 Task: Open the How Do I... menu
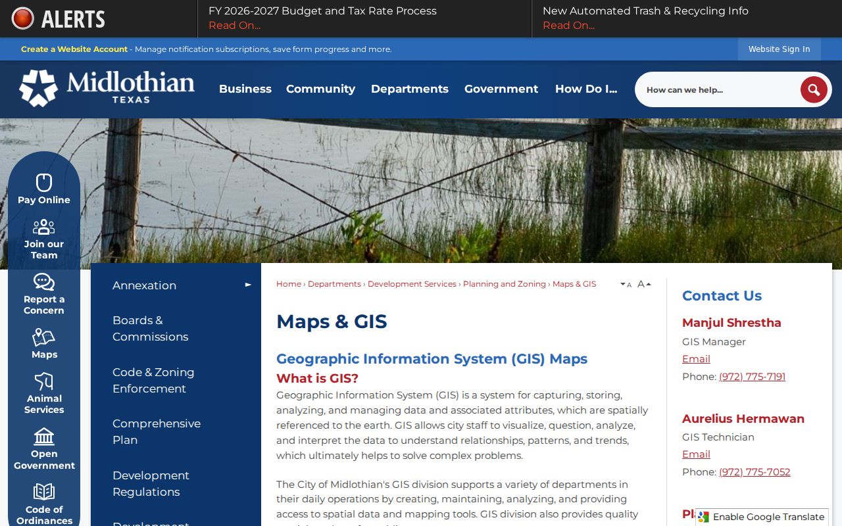pos(586,89)
